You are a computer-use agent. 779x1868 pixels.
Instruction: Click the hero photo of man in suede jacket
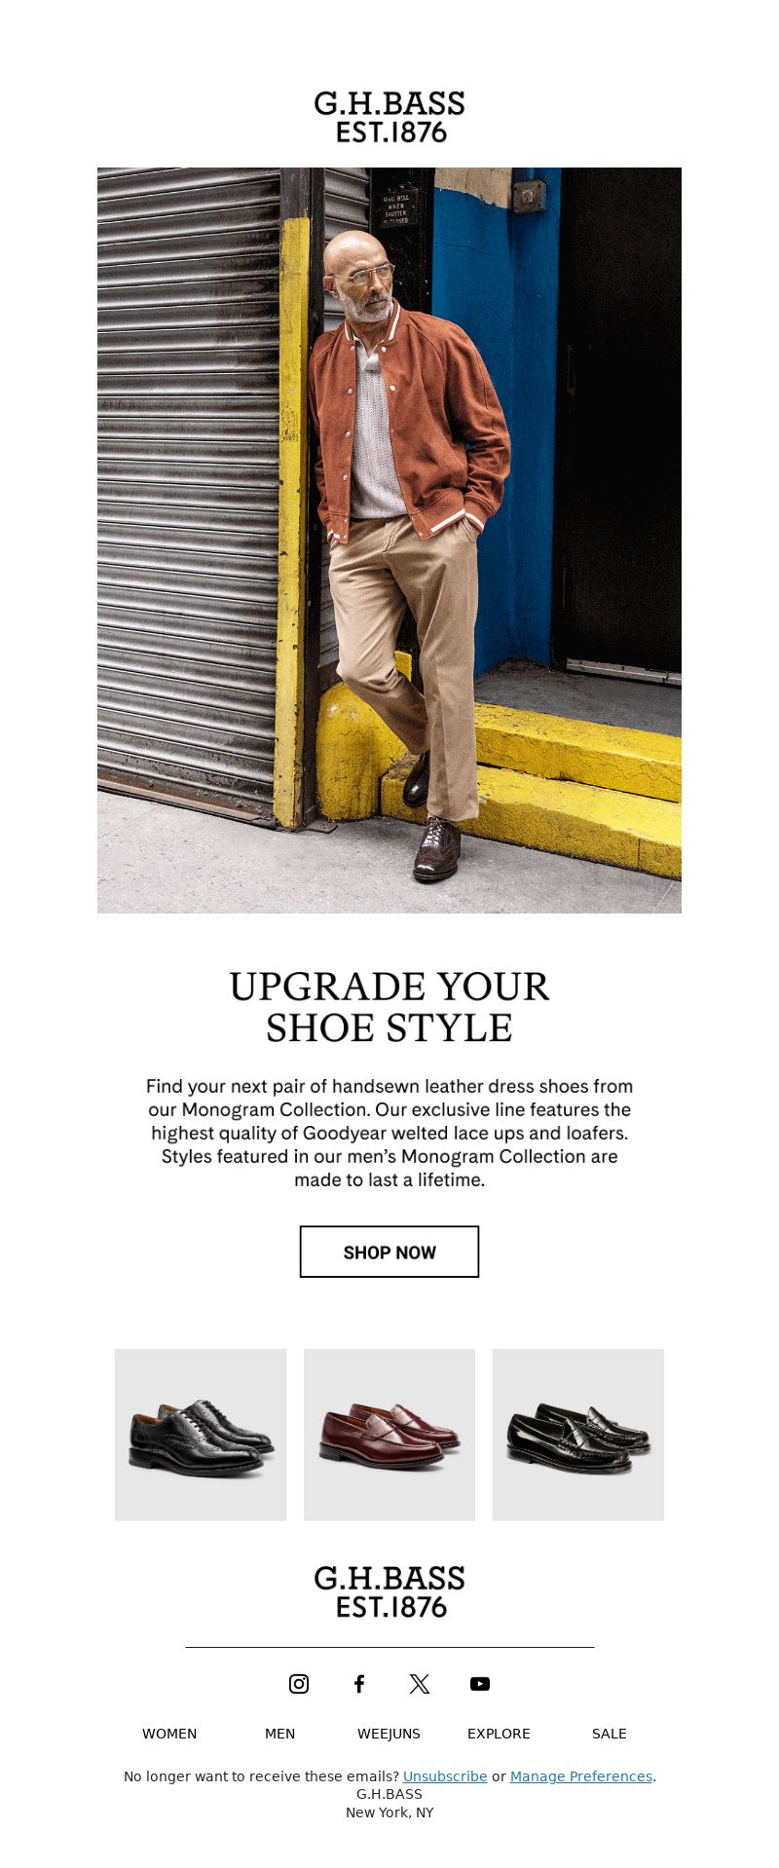coord(389,541)
